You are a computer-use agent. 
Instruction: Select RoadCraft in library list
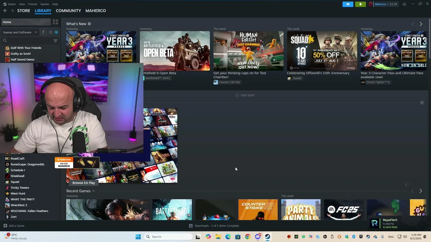pyautogui.click(x=18, y=159)
